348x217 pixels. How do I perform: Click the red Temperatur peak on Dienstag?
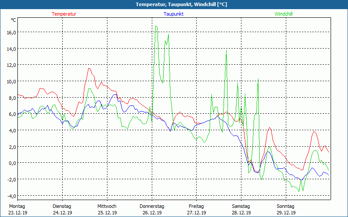(89, 68)
